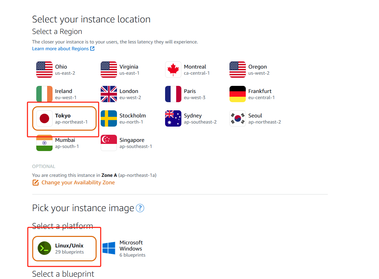Click the ap-southeast-1 region code

[136, 146]
